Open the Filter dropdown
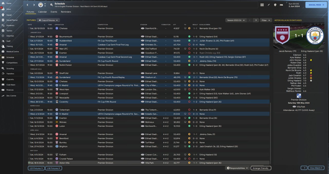 [266, 20]
